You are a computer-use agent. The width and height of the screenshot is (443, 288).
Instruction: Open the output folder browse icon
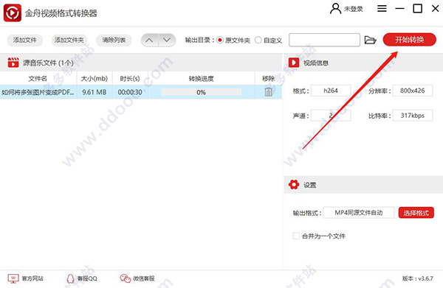370,40
